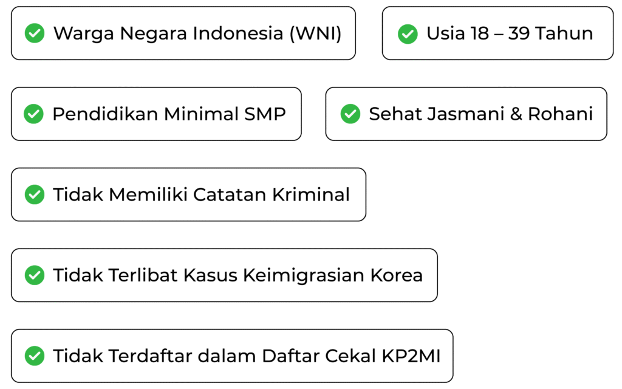Click the "Tidak Memiliki Catatan Kriminal" text

(x=201, y=194)
